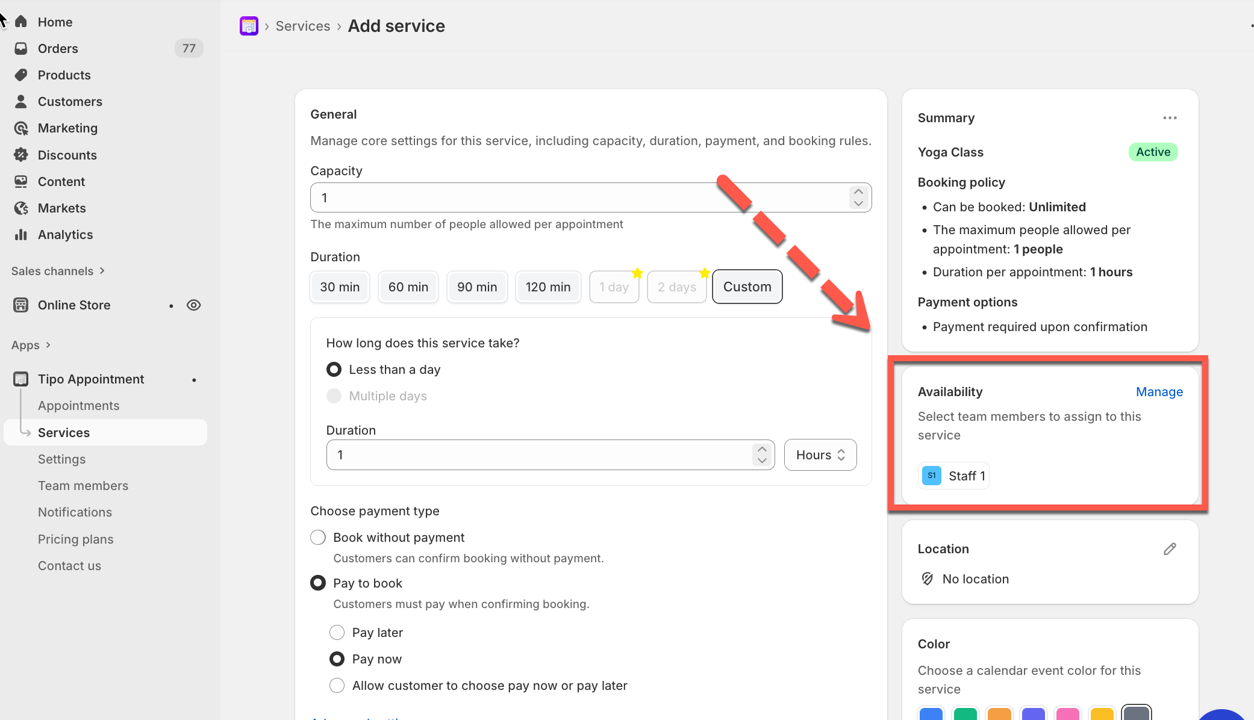Preview Online Store with the eye icon
Image resolution: width=1254 pixels, height=720 pixels.
click(193, 305)
